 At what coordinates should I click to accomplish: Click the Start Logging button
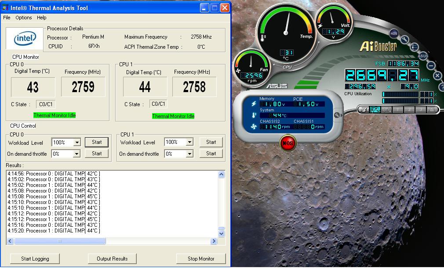[35, 259]
